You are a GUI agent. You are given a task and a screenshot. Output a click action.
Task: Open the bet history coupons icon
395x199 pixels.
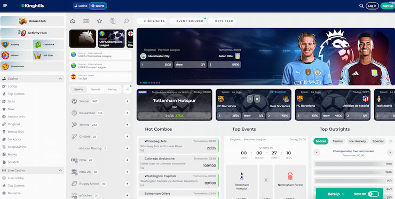113,21
